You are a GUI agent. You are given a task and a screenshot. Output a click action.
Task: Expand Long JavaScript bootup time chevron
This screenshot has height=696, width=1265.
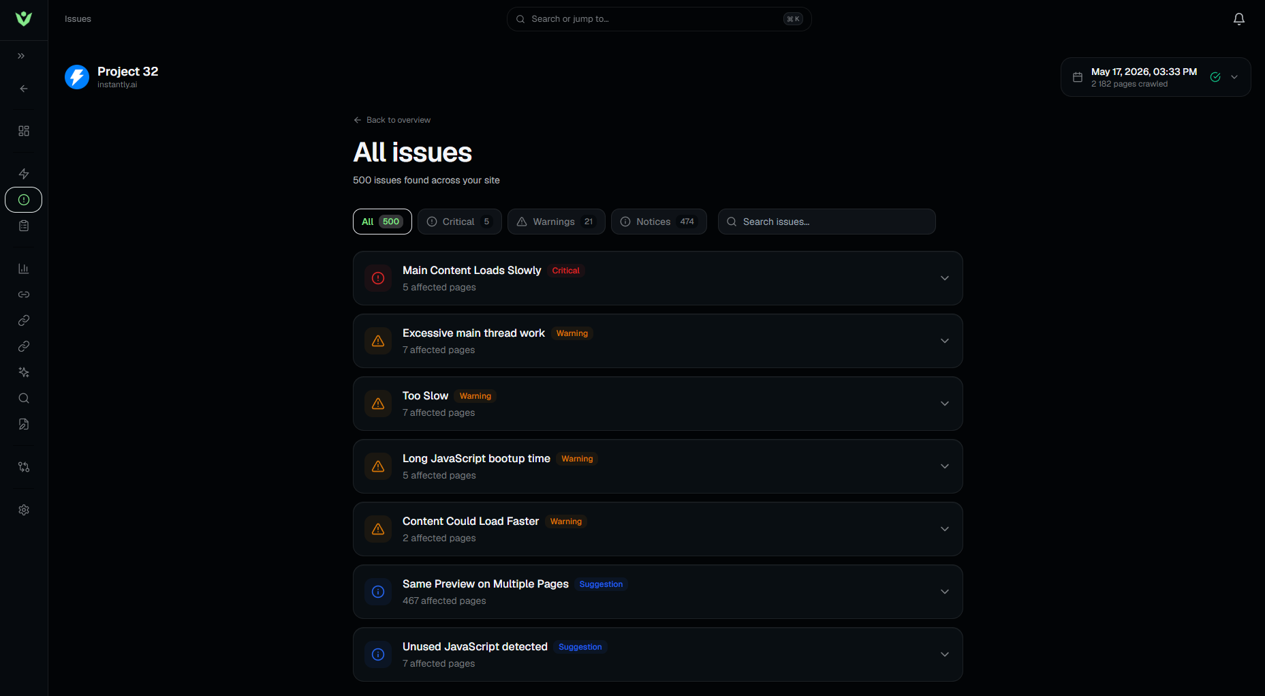(x=945, y=466)
